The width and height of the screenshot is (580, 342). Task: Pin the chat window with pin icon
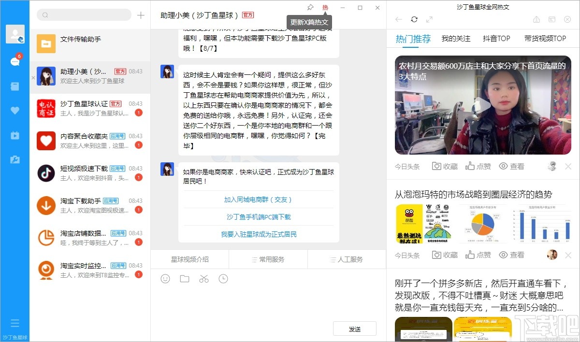(x=310, y=8)
